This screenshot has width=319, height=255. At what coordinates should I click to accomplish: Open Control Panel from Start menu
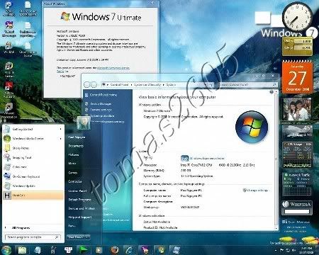coord(77,191)
